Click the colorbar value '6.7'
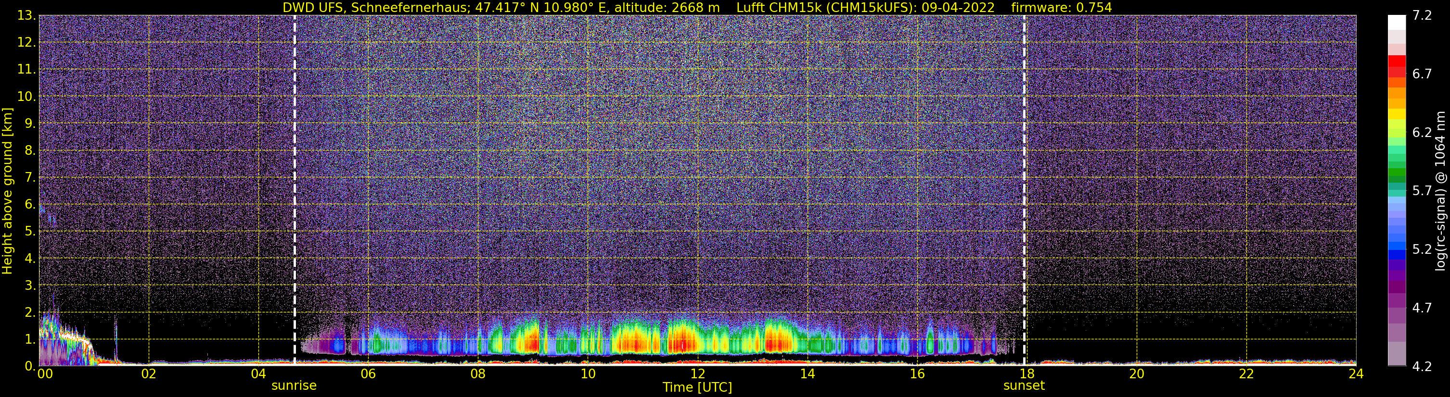The image size is (1450, 397). point(1422,74)
